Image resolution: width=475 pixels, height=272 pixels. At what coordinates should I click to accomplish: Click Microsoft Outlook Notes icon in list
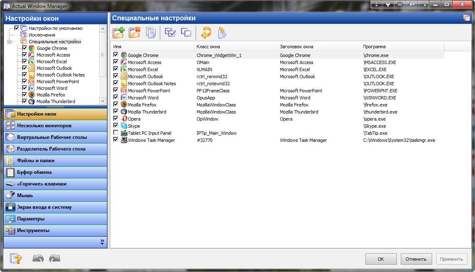[124, 83]
